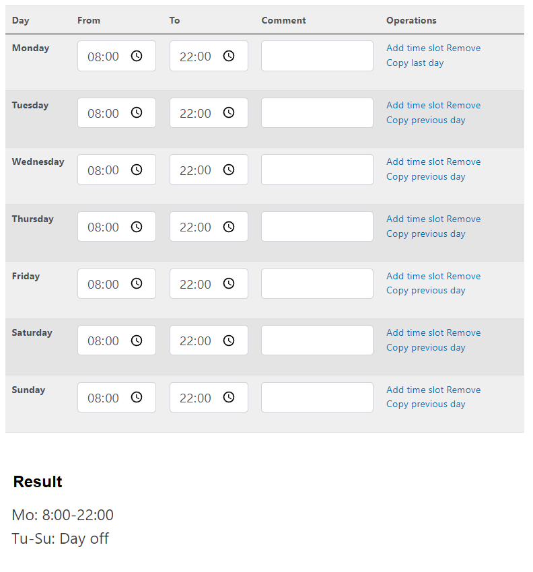Viewport: 533px width, 572px height.
Task: Copy previous day into Wednesday
Action: [x=425, y=177]
